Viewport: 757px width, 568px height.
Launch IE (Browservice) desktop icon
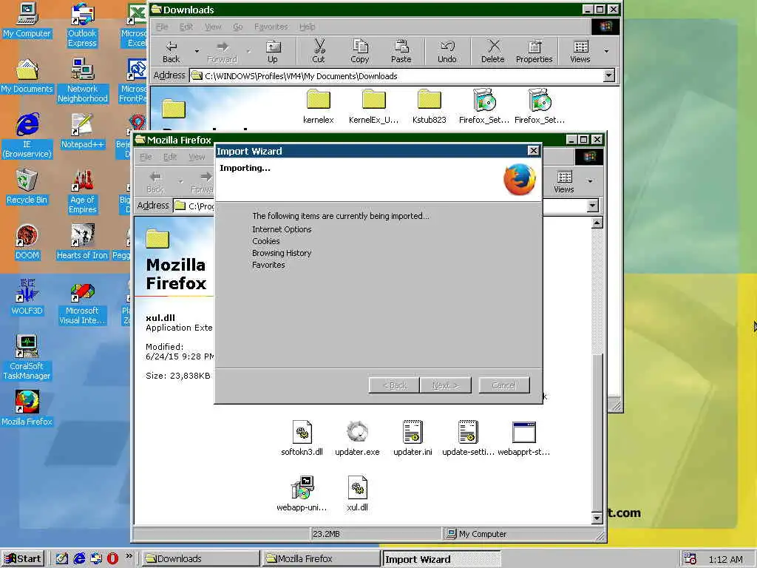[27, 136]
